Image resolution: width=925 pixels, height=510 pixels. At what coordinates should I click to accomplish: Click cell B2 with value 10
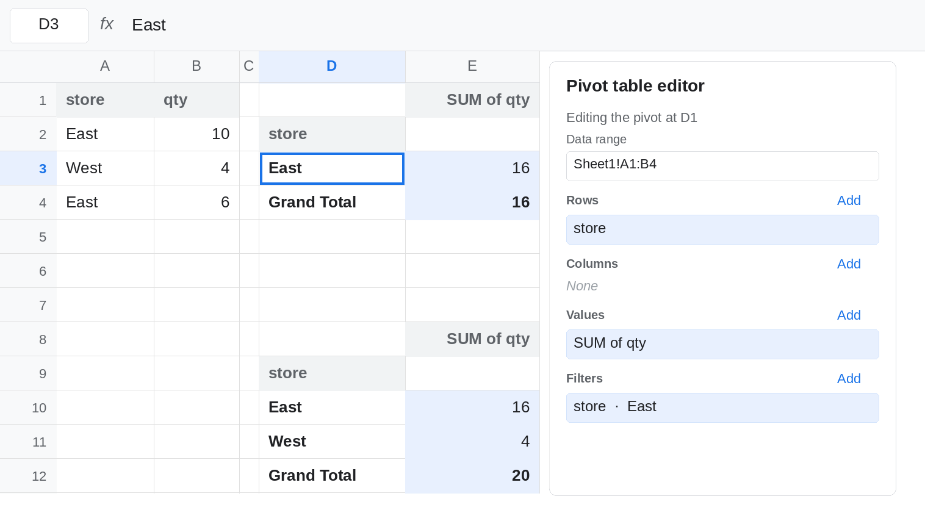tap(196, 134)
